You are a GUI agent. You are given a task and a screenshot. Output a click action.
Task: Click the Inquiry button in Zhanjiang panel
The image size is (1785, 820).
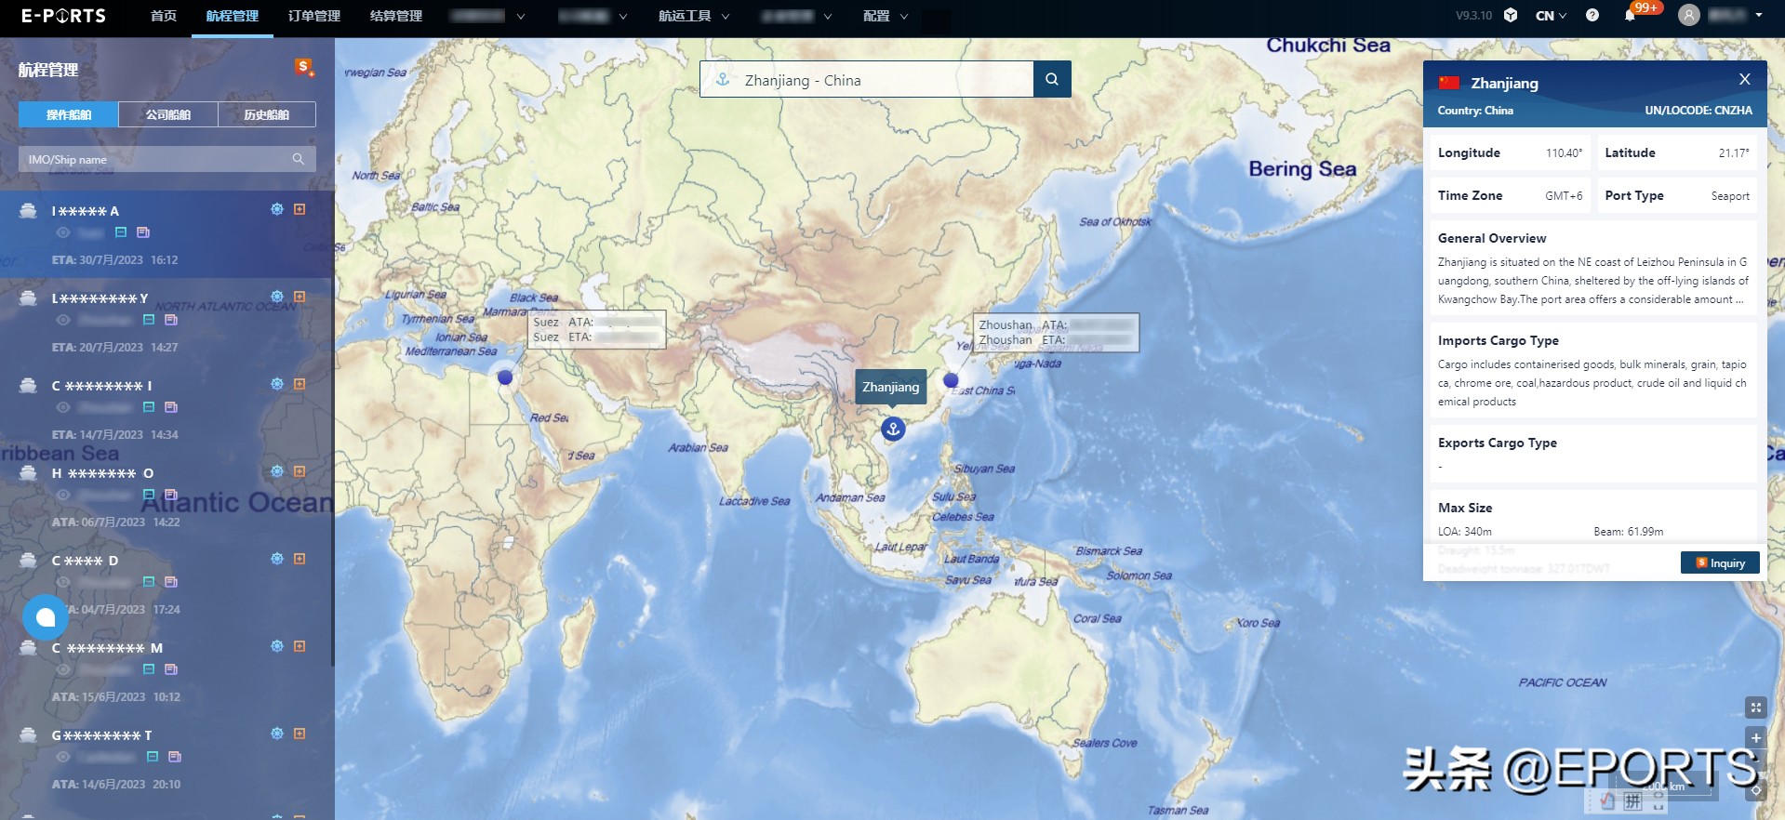(1721, 562)
